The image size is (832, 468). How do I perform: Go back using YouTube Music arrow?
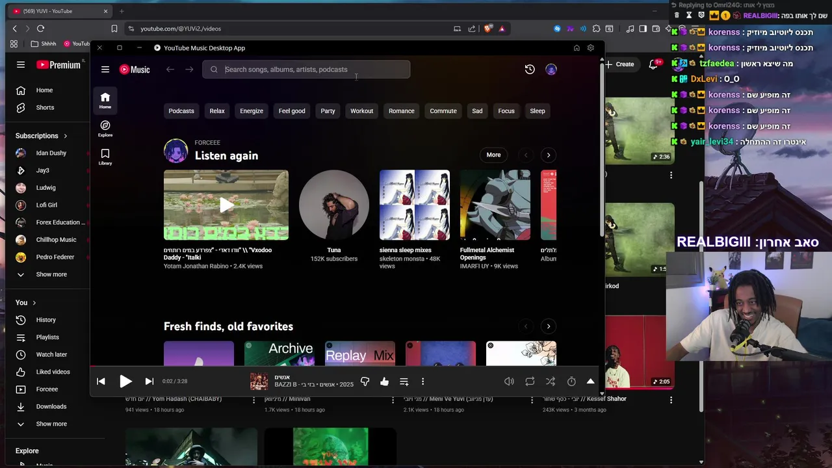tap(170, 70)
